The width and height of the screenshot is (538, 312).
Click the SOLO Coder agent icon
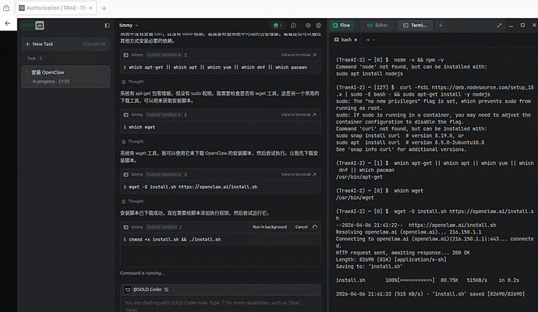(127, 289)
